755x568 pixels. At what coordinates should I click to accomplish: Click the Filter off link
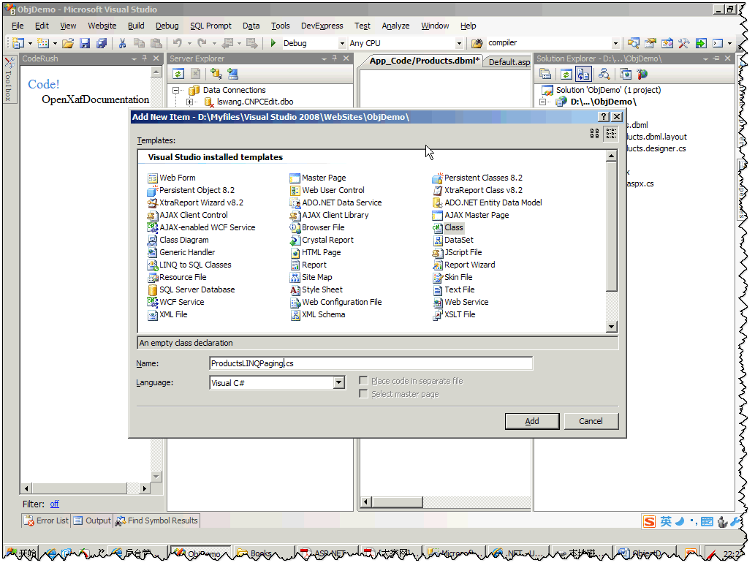(54, 504)
